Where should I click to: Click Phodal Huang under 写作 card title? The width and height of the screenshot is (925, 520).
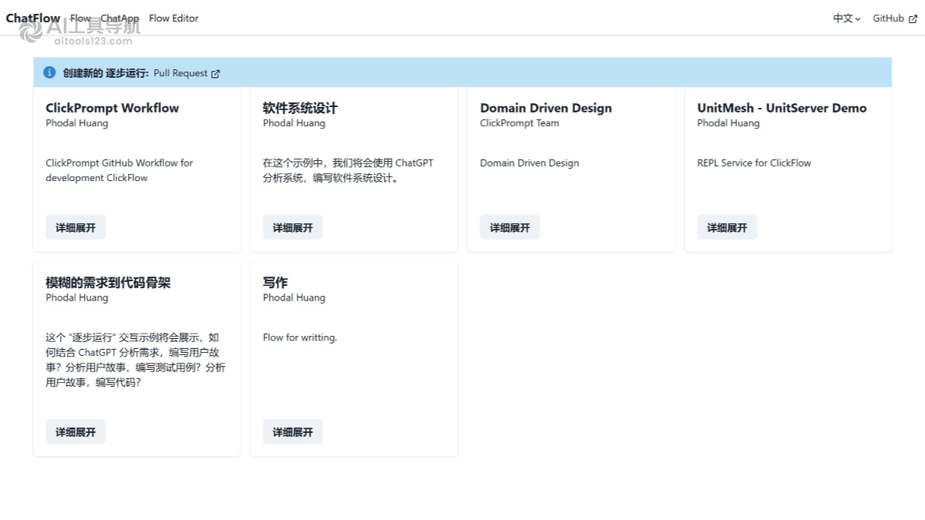294,298
